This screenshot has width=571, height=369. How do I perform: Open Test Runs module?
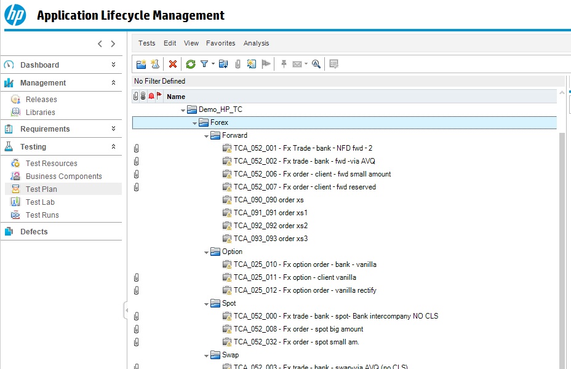click(x=42, y=215)
